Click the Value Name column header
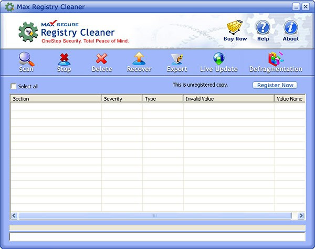This screenshot has width=315, height=249. coord(290,99)
